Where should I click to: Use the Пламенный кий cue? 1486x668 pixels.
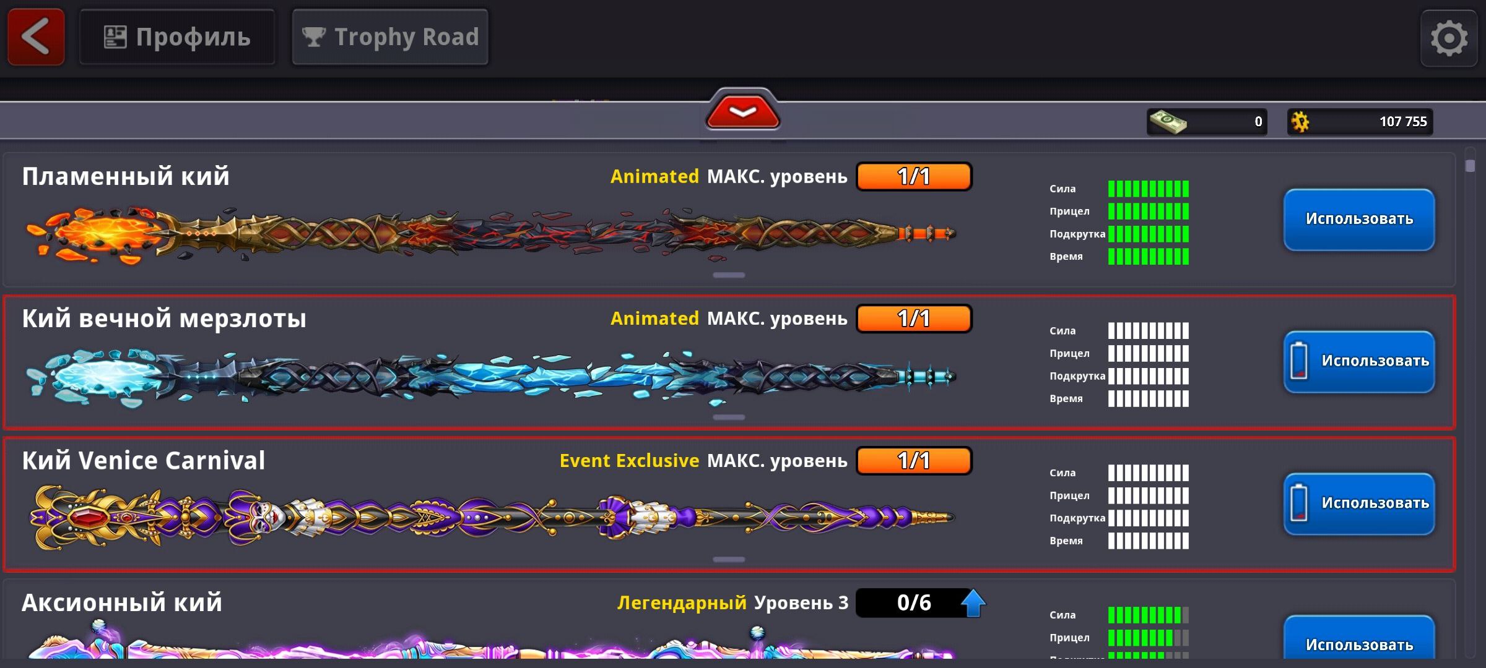coord(1359,220)
